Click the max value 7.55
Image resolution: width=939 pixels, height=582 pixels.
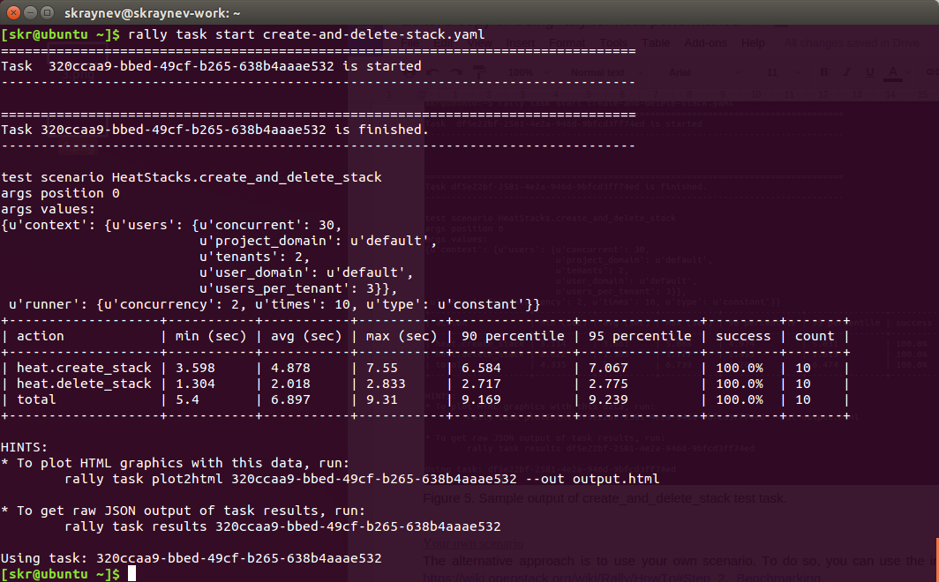tap(381, 368)
